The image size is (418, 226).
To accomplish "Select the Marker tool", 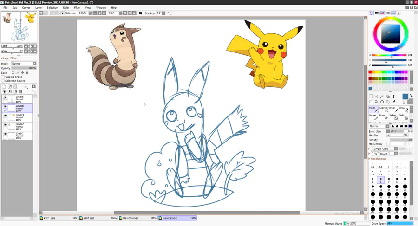I will click(373, 117).
